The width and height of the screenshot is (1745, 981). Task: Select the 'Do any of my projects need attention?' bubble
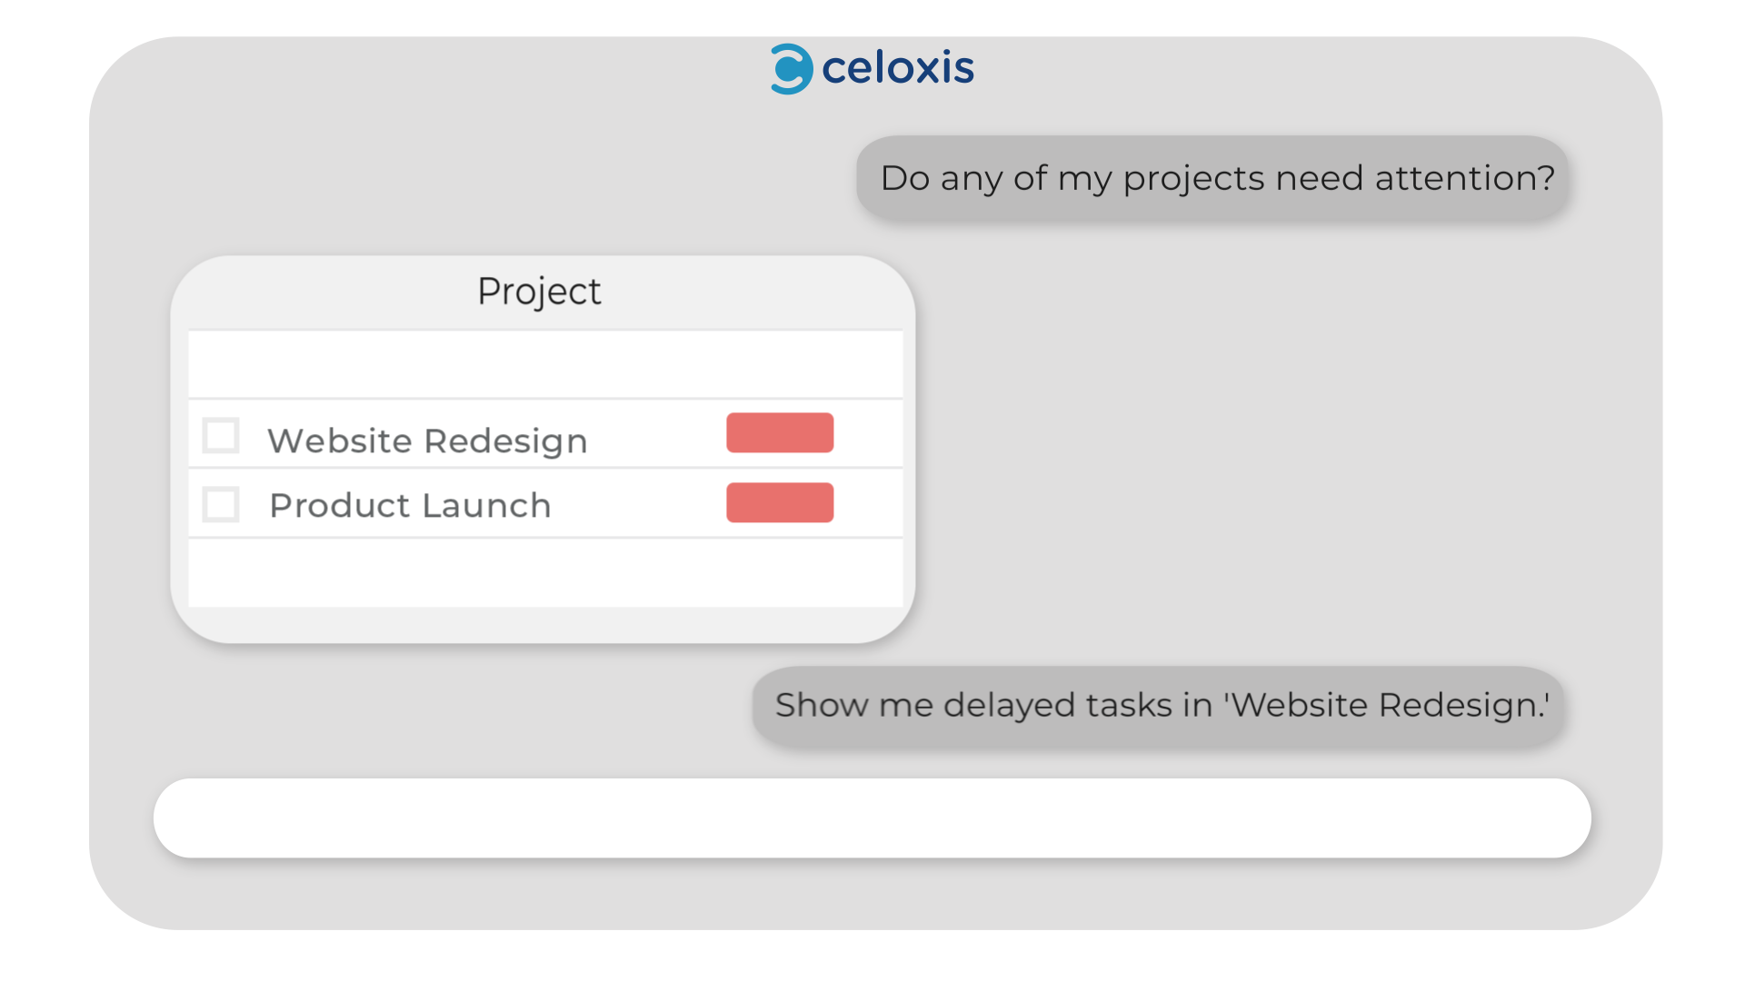coord(1212,178)
